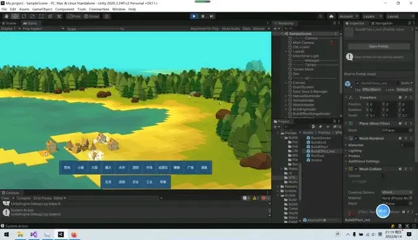Click the Pause button in the toolbar

click(203, 16)
